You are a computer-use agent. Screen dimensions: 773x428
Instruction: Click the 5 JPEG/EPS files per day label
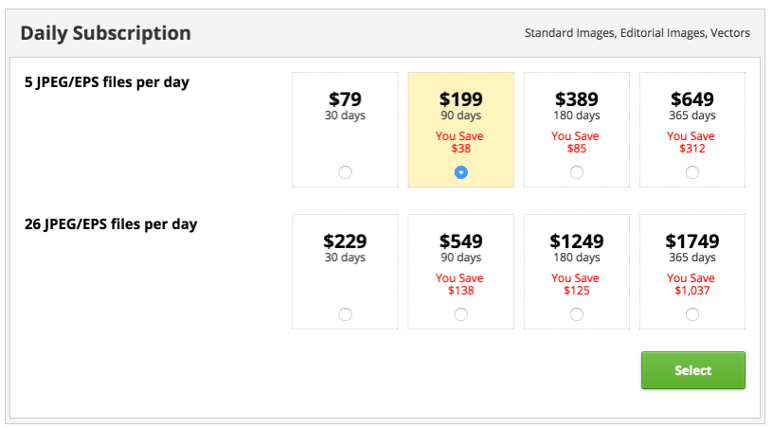(x=106, y=82)
